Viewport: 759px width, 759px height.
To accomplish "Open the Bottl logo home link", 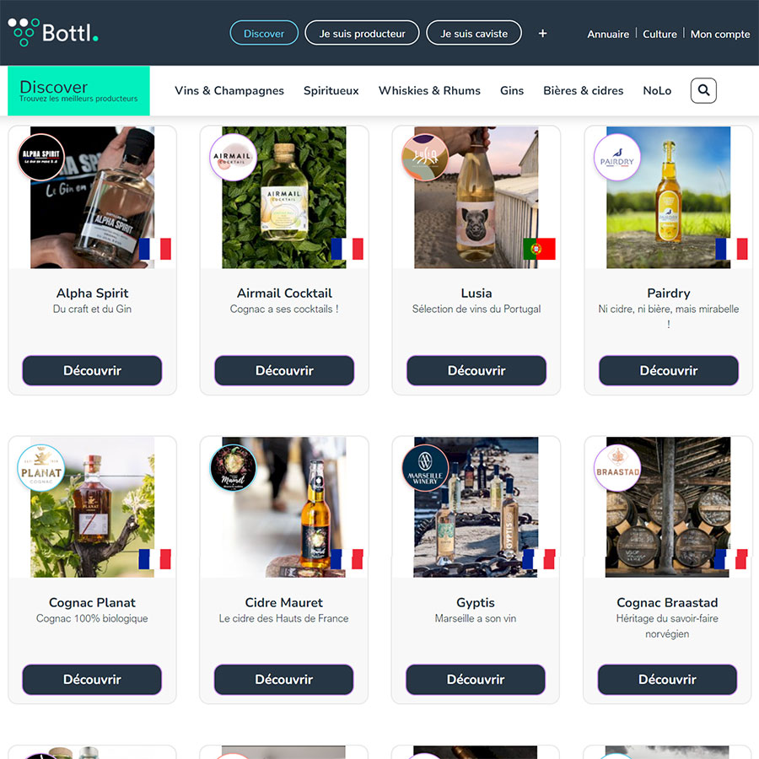I will coord(53,32).
